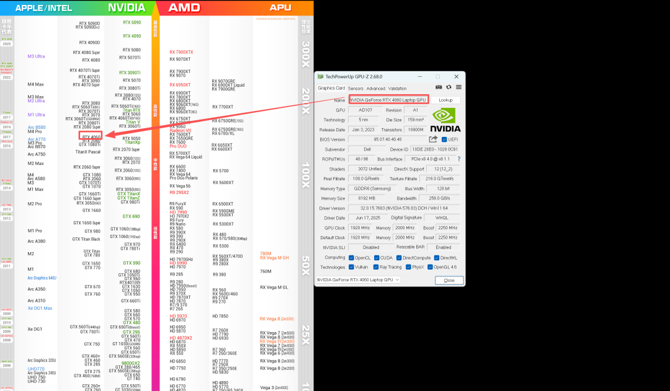Image resolution: width=670 pixels, height=391 pixels.
Task: Click the '8192 MB' Memory Size value
Action: [366, 198]
